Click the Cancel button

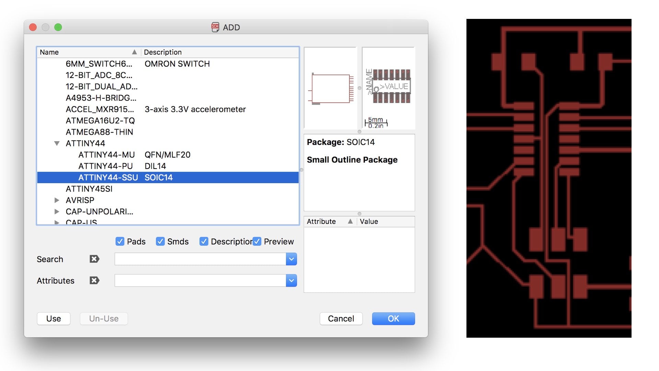[341, 318]
